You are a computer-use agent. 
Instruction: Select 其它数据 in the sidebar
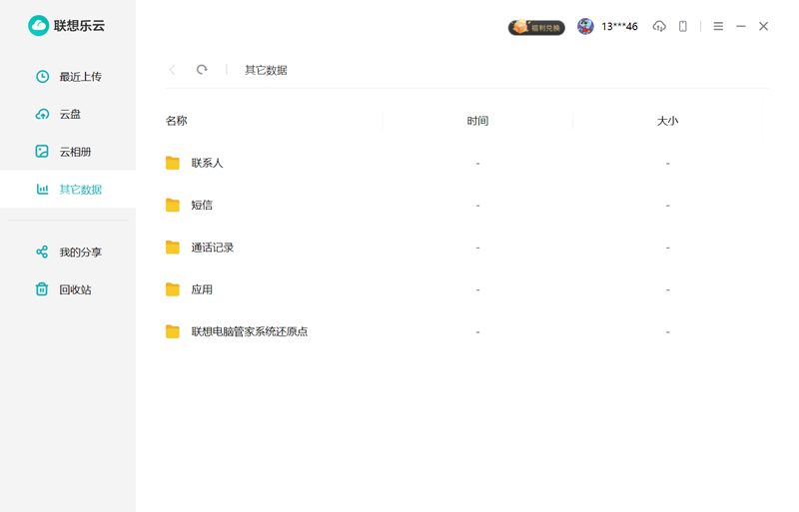point(80,190)
